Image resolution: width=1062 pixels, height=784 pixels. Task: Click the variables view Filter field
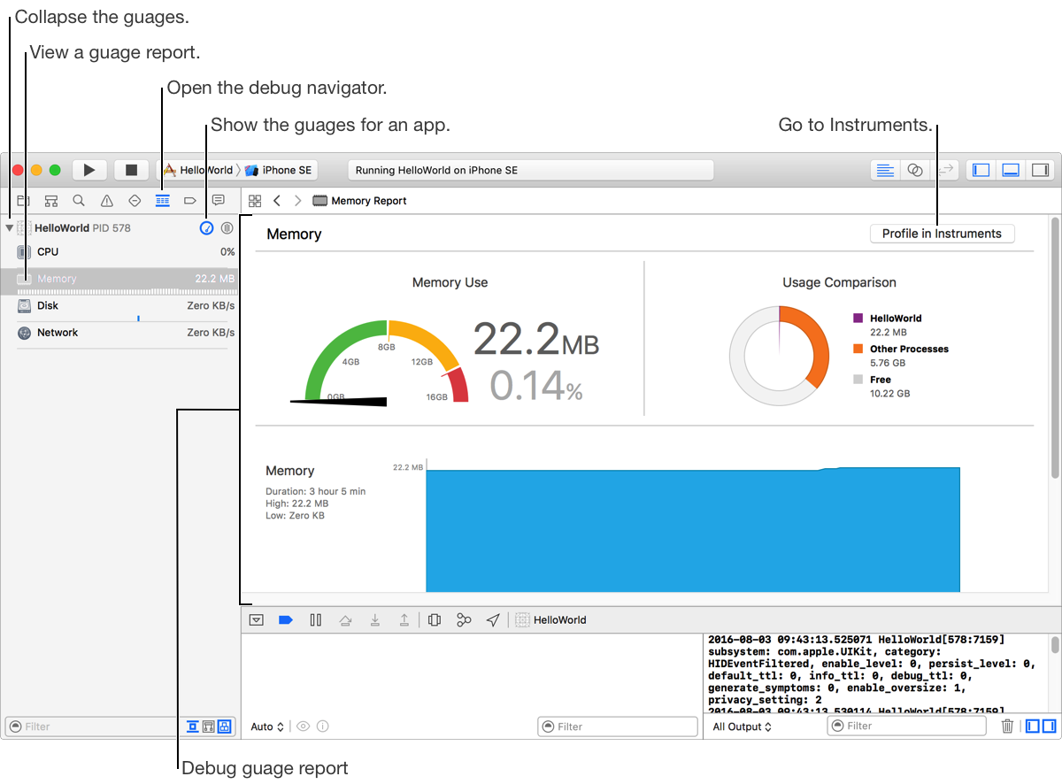(x=618, y=726)
